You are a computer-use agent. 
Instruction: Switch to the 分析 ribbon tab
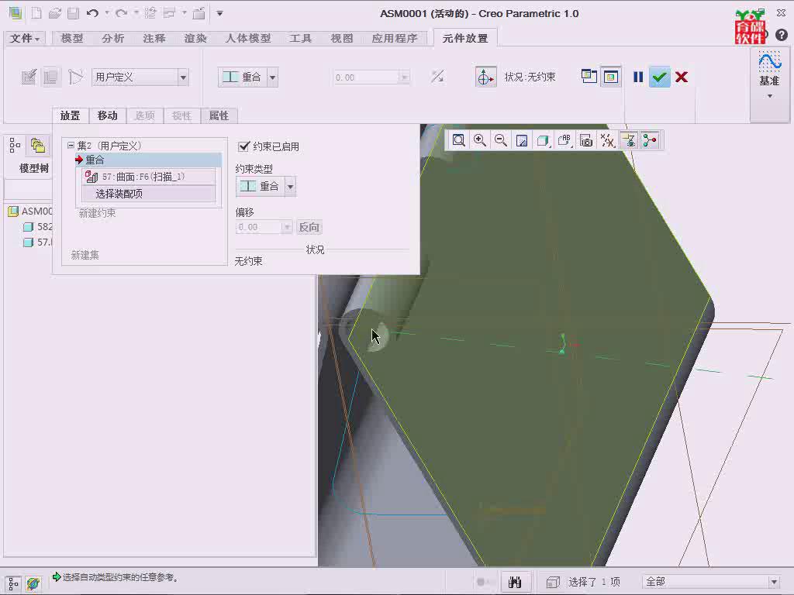(112, 38)
